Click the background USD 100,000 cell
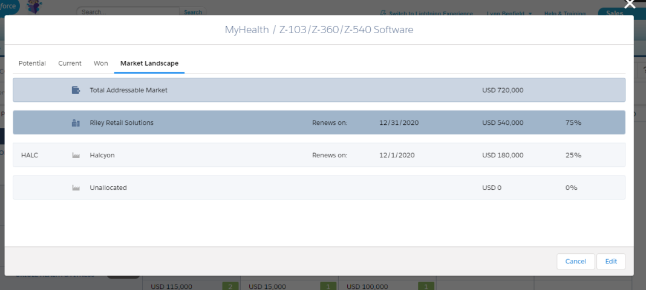Image resolution: width=646 pixels, height=290 pixels. coord(367,287)
